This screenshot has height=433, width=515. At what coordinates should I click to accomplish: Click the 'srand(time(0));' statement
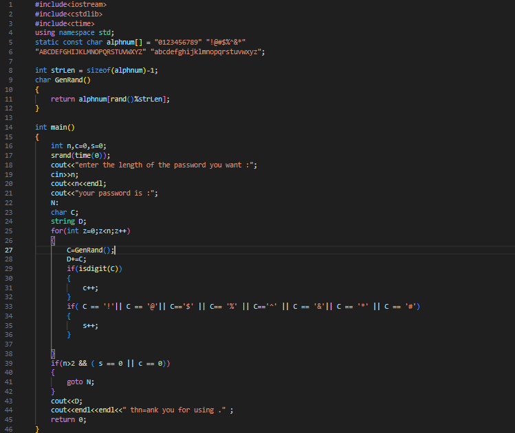(x=80, y=155)
